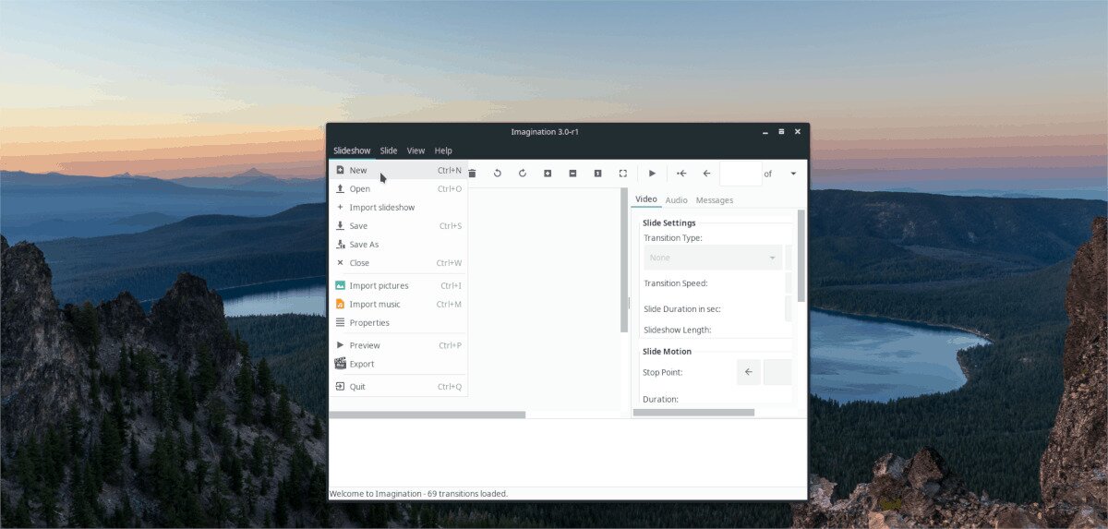Viewport: 1108px width, 529px height.
Task: Click the zoom in plus icon
Action: tap(548, 174)
